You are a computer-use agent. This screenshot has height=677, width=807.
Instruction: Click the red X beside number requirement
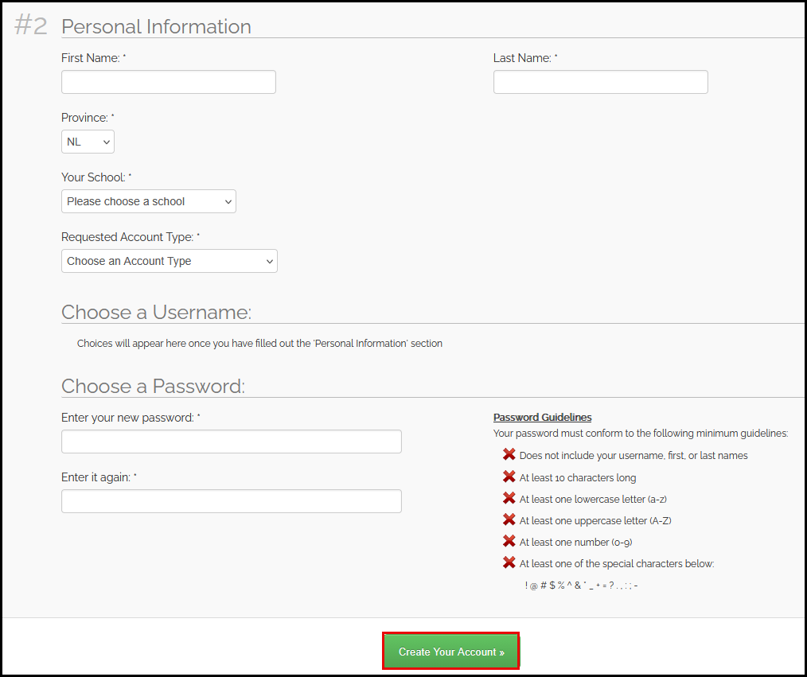(508, 541)
